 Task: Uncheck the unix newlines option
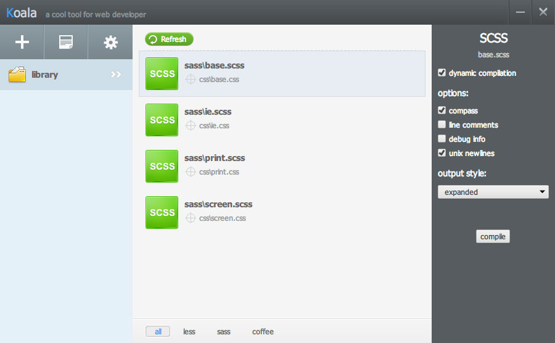point(442,153)
